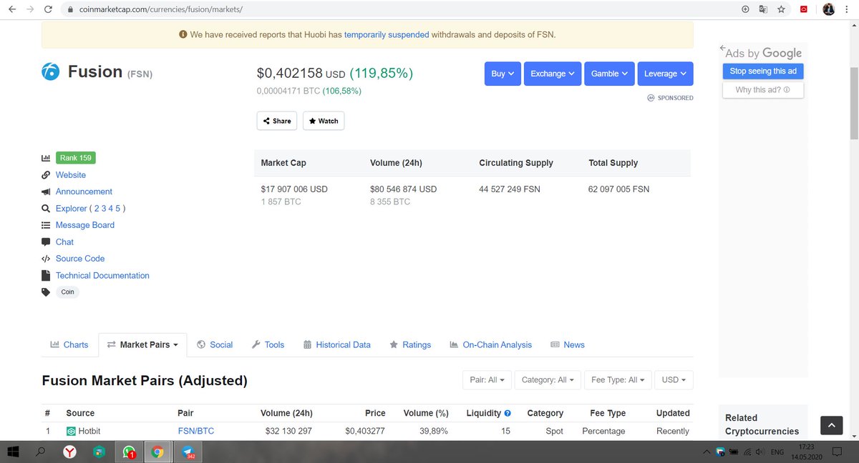Screen dimensions: 859x463
Task: Click the Share button
Action: point(277,121)
